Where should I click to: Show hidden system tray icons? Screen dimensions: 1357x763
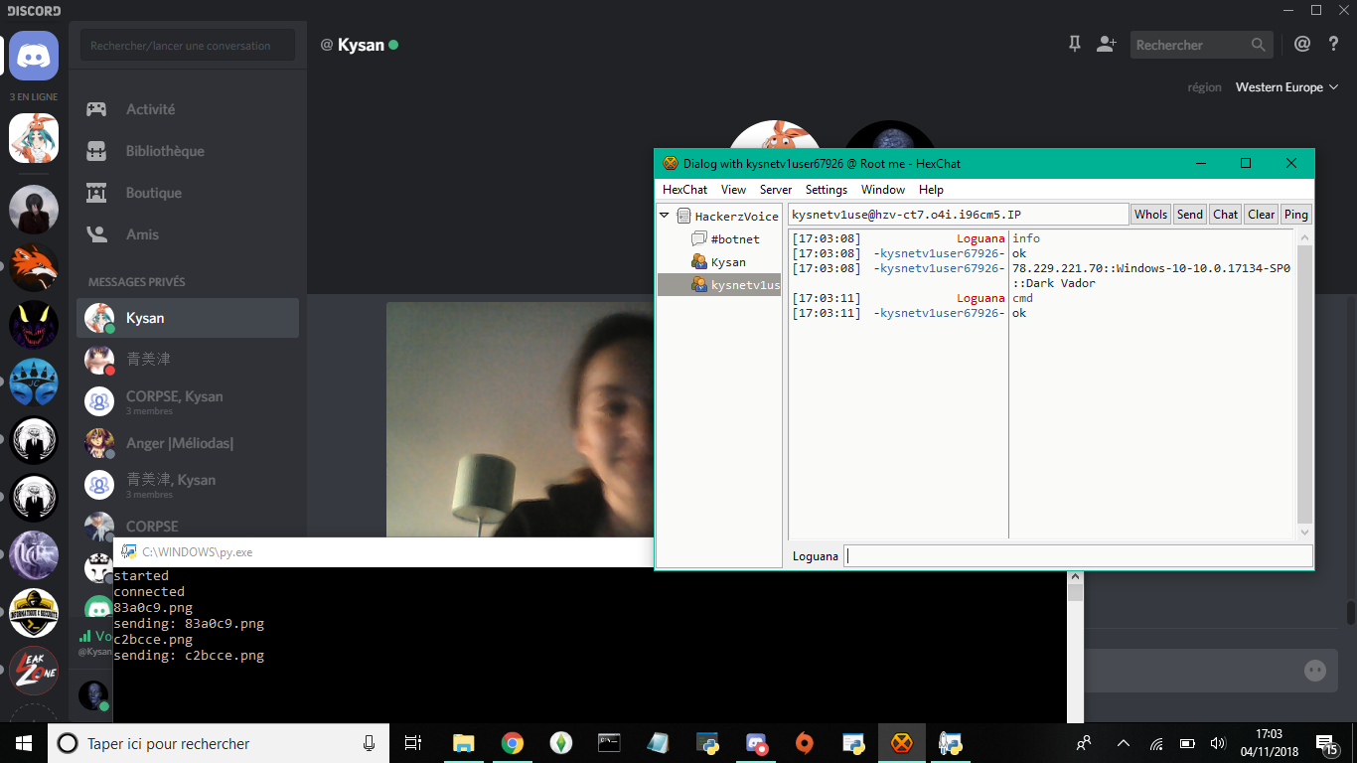1124,743
